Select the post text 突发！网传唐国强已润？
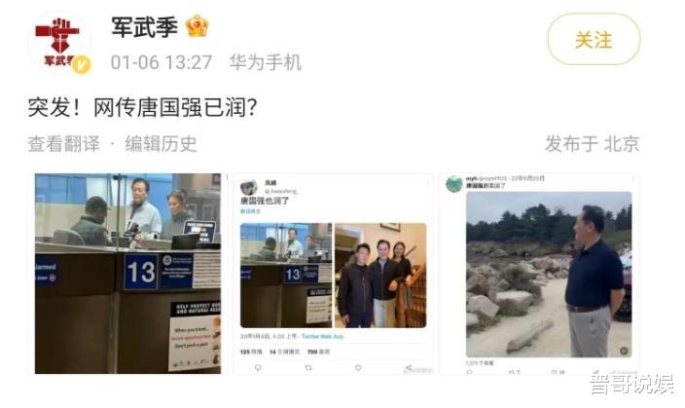This screenshot has width=685, height=408. point(142,107)
